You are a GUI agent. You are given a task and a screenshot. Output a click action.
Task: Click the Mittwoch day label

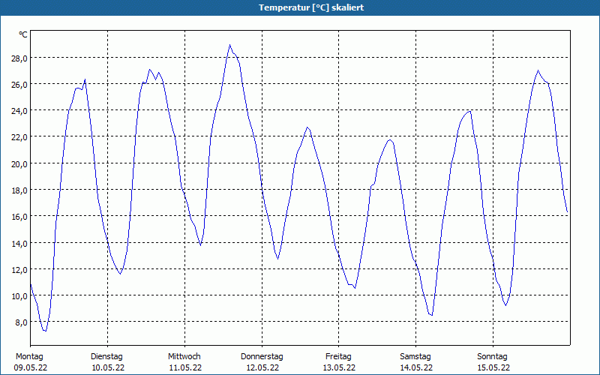[184, 356]
